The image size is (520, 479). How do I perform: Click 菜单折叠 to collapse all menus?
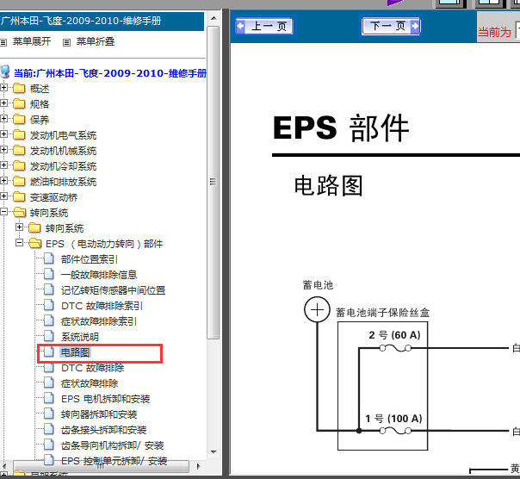[x=96, y=41]
